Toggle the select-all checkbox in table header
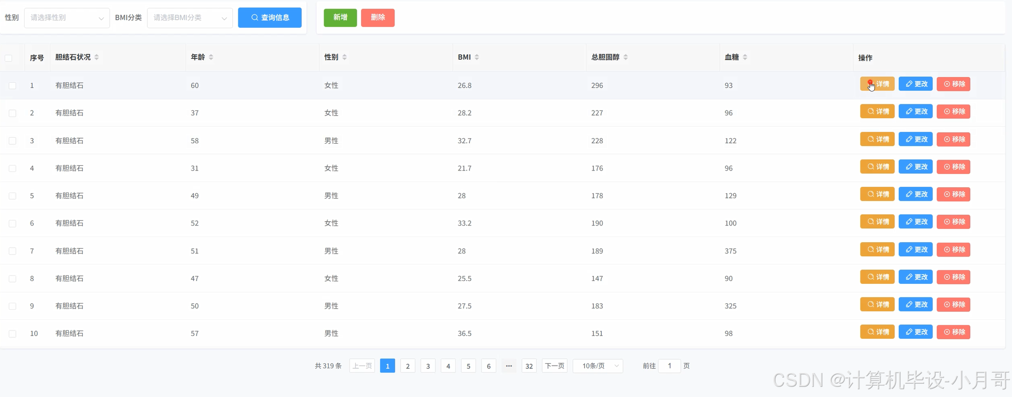1012x397 pixels. 8,58
